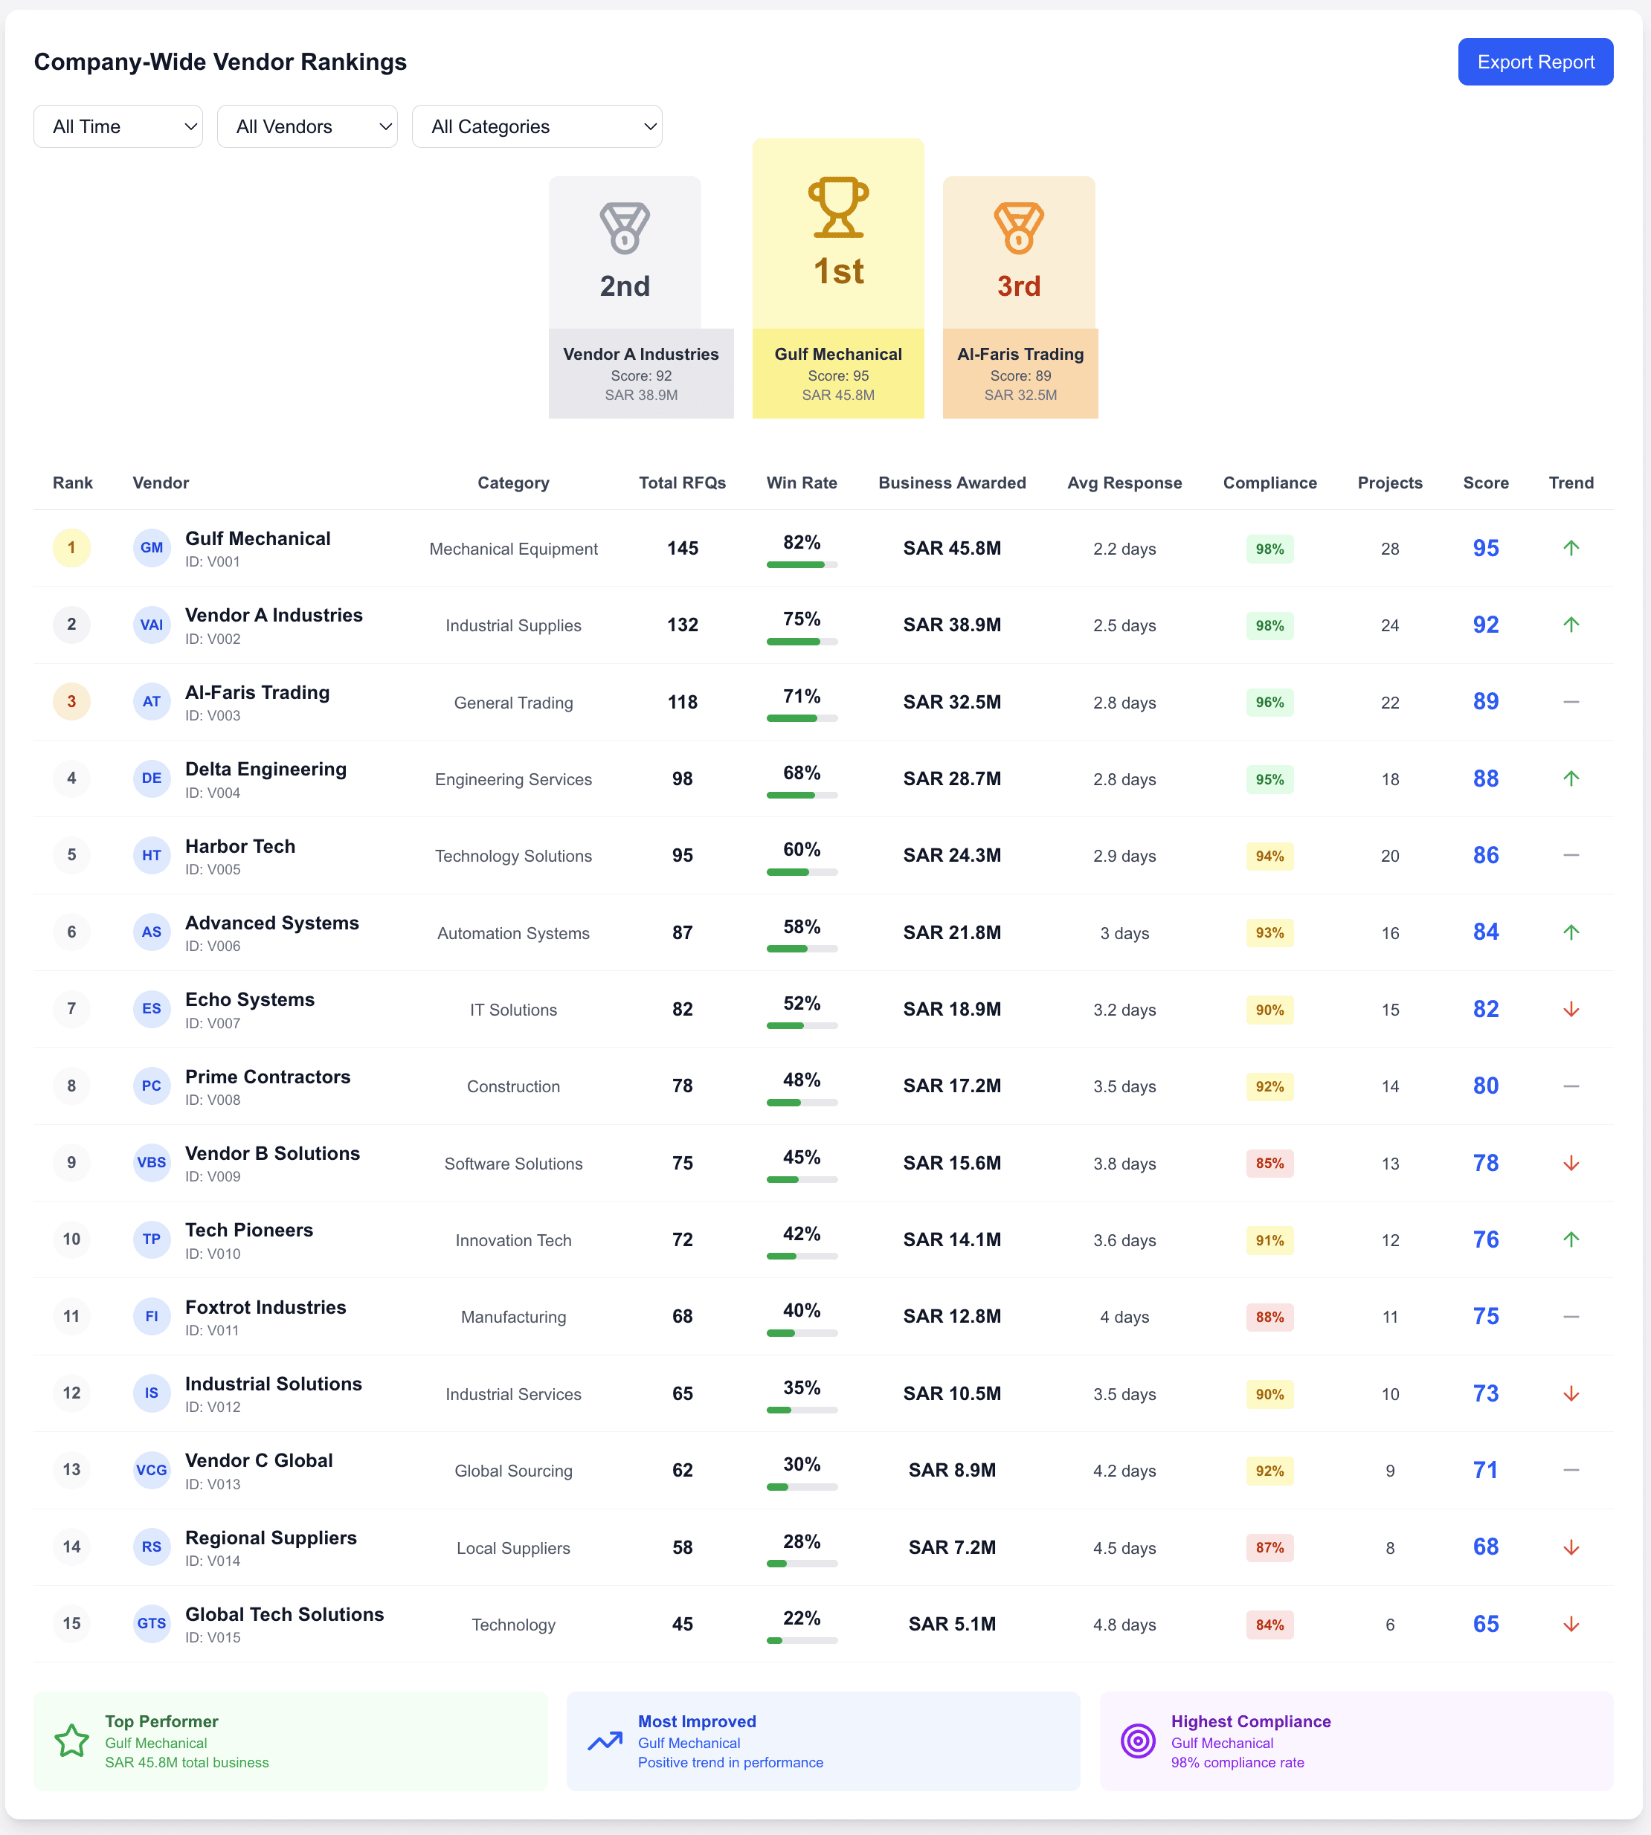Click the Most Improved trending arrow icon

tap(605, 1741)
